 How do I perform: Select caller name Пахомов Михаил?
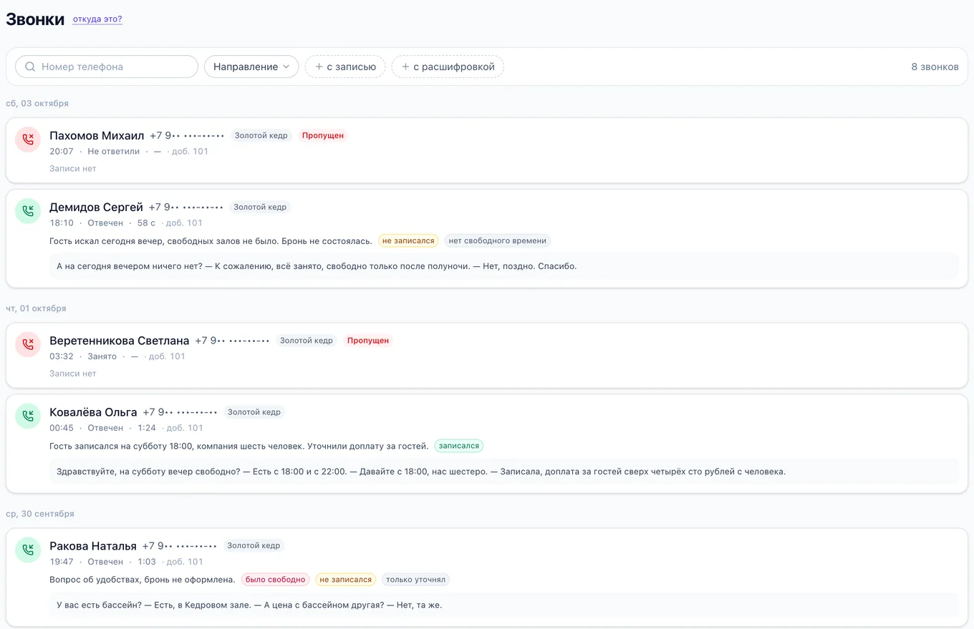tap(97, 136)
